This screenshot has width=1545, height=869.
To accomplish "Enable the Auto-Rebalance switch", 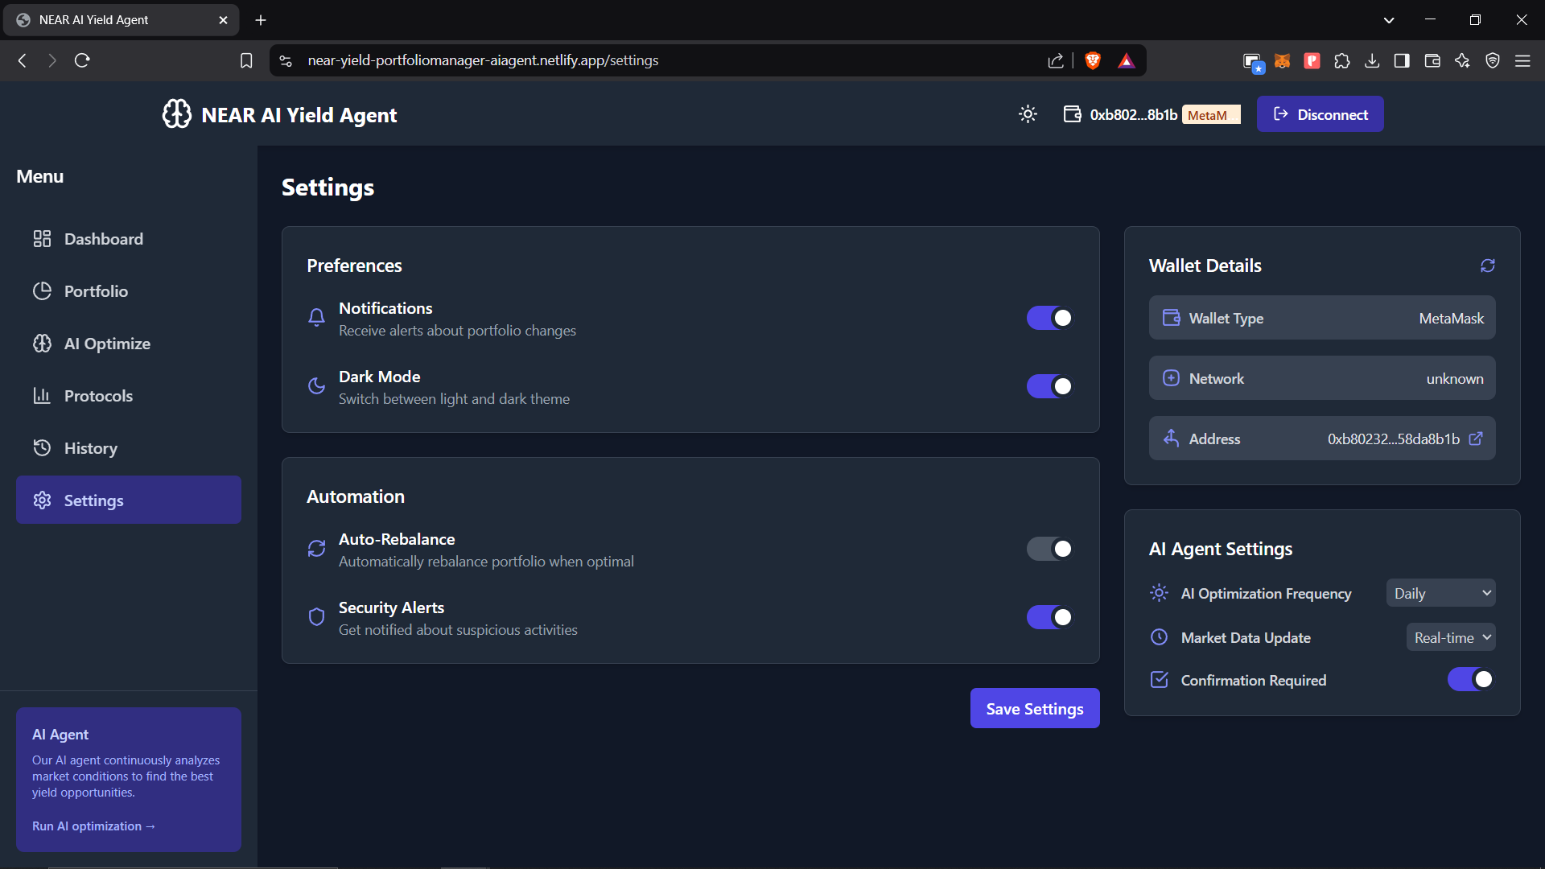I will [1049, 549].
